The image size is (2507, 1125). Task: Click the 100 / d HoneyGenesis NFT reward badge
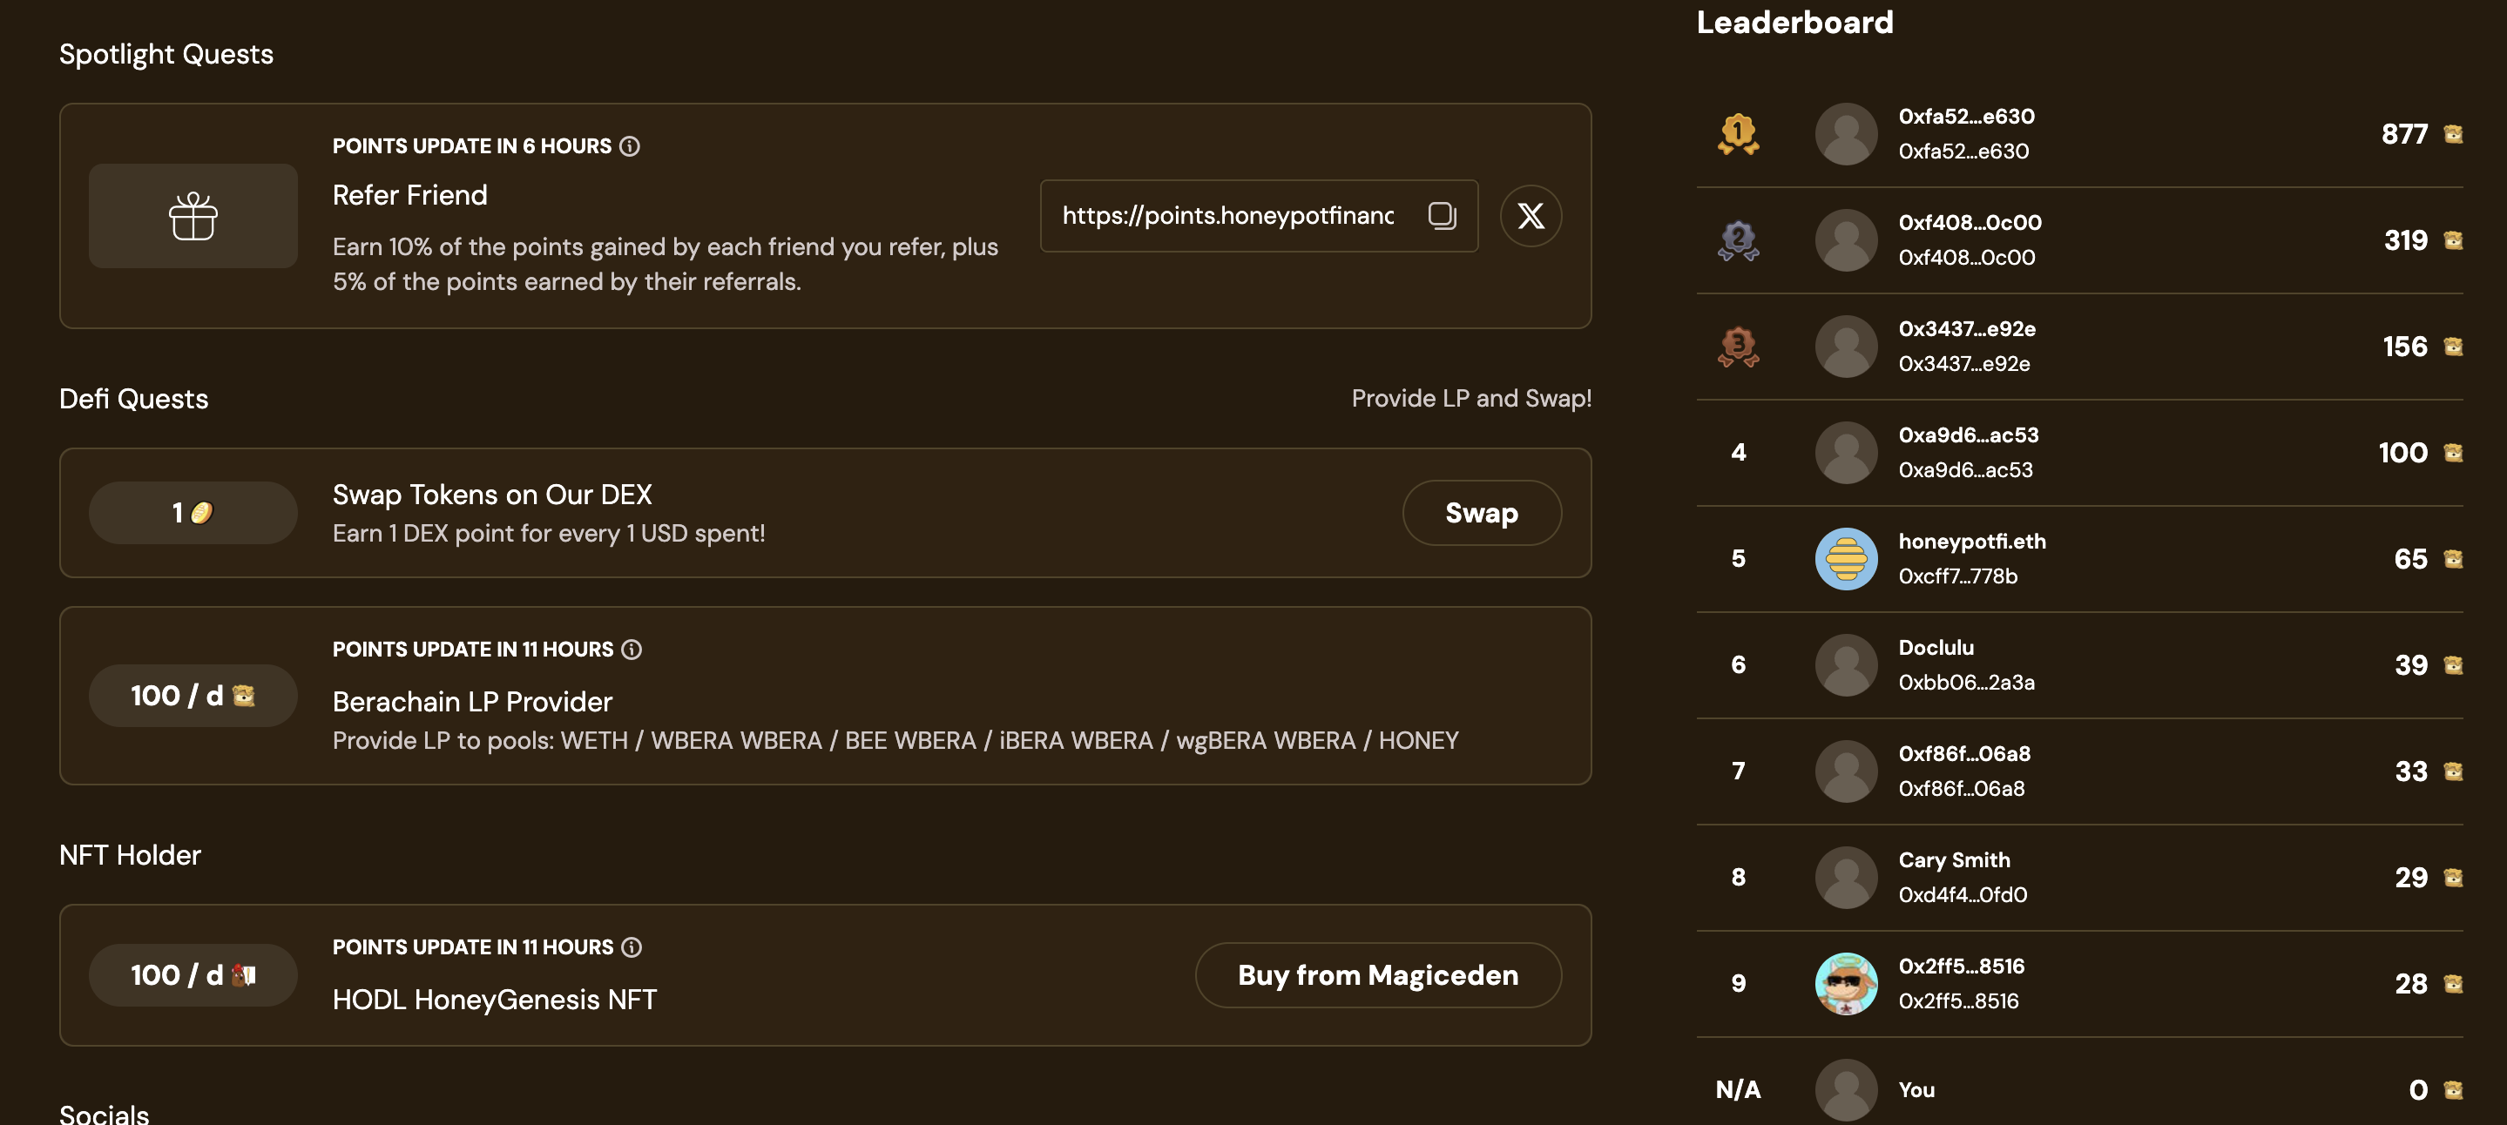193,975
